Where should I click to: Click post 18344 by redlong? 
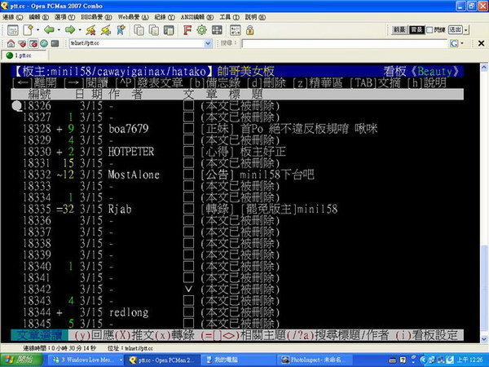(237, 312)
